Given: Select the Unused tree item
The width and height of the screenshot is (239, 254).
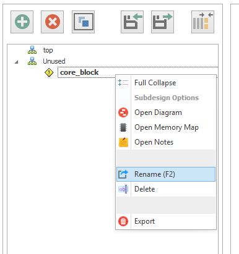Looking at the screenshot, I should click(x=54, y=61).
